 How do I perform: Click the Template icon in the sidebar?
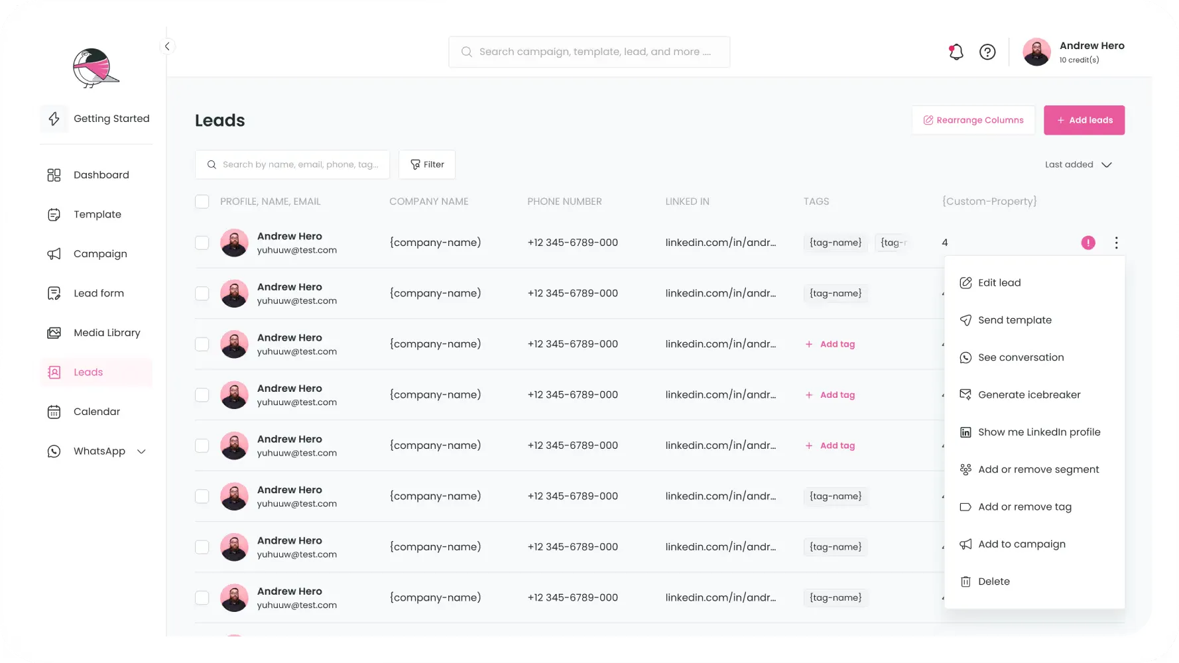click(54, 214)
